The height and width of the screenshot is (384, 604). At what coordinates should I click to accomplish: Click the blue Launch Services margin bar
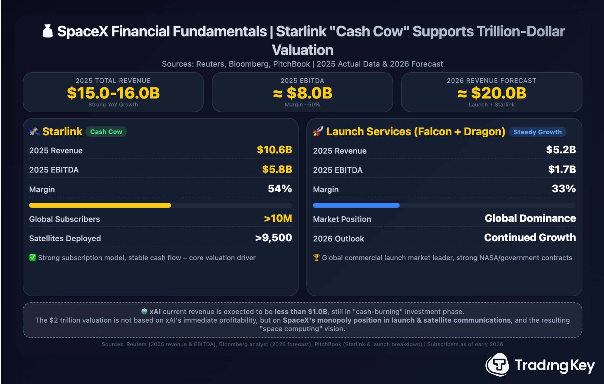[x=356, y=205]
